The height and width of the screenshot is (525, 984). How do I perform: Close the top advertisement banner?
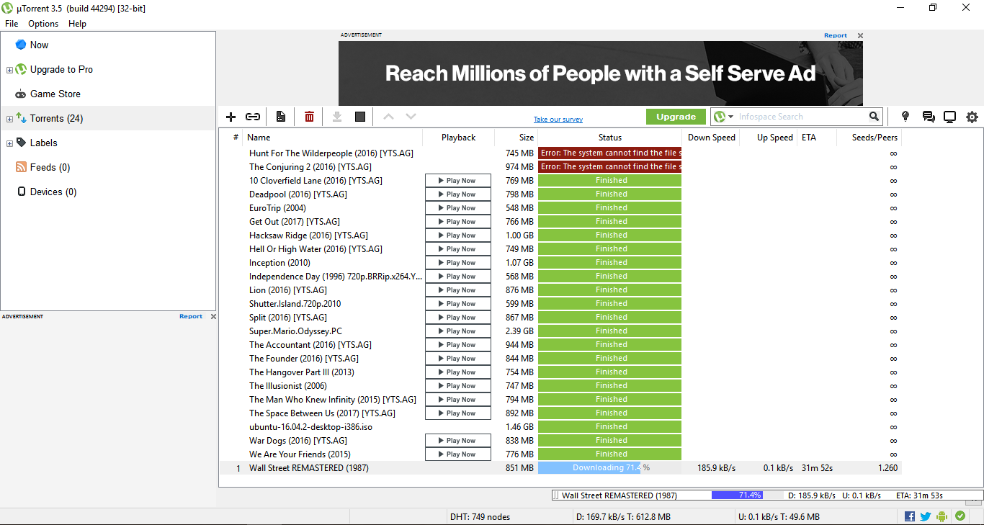(x=860, y=35)
